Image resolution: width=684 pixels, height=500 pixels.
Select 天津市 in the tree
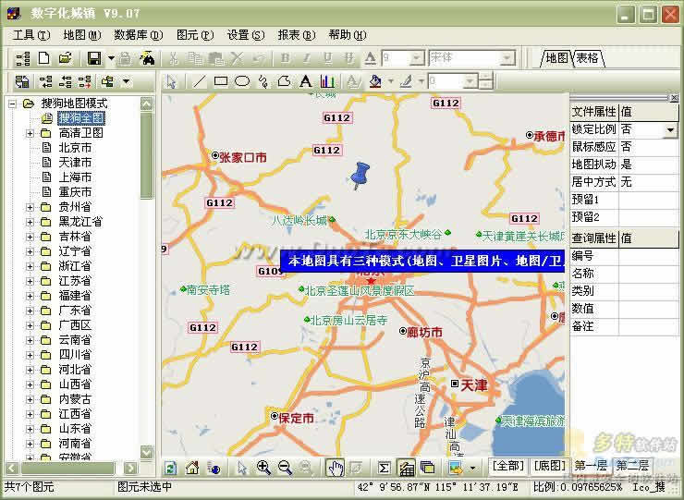coord(75,163)
